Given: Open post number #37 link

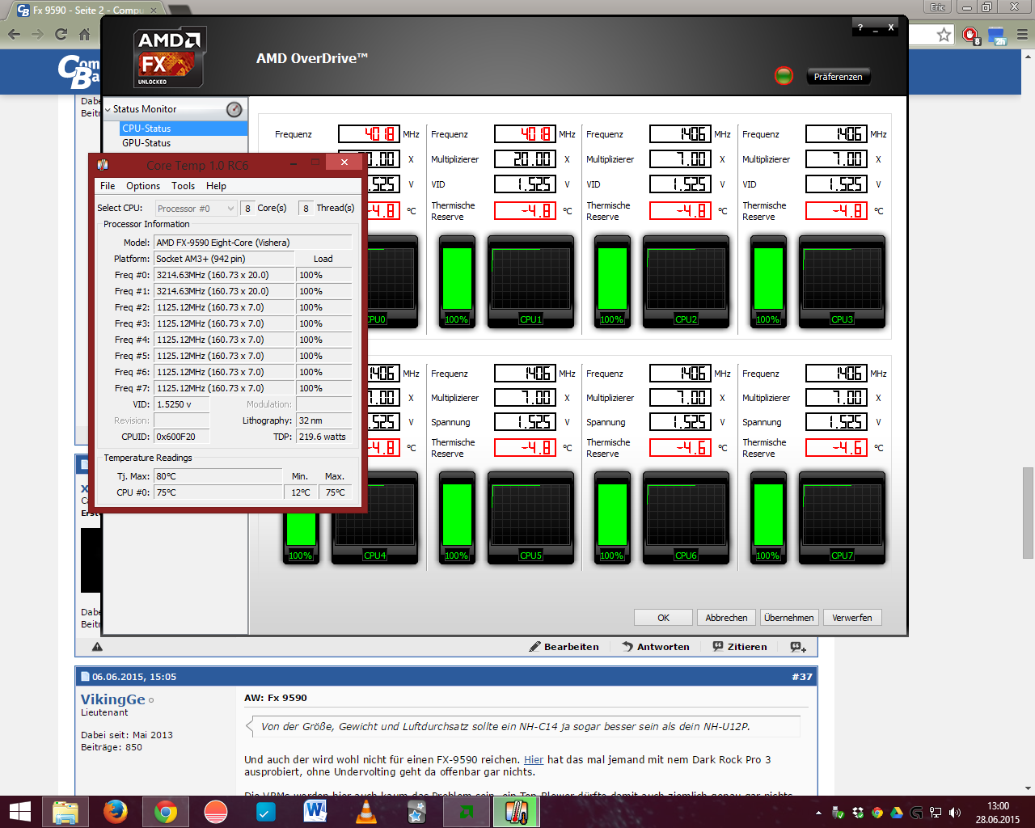Looking at the screenshot, I should tap(802, 677).
